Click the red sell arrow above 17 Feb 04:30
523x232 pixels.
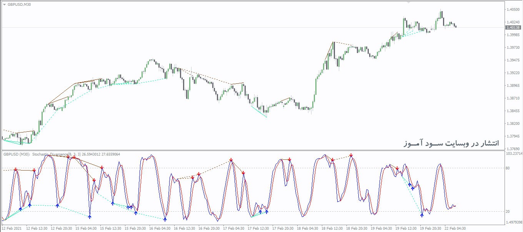click(231, 160)
